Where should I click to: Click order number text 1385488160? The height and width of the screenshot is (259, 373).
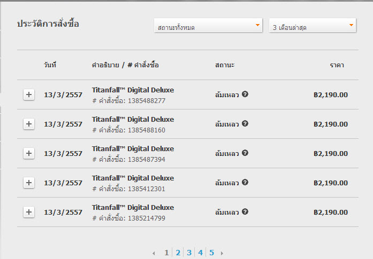[x=147, y=130]
